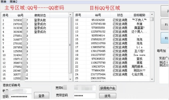Click nickname 查找
The image size is (169, 100).
pyautogui.click(x=139, y=59)
